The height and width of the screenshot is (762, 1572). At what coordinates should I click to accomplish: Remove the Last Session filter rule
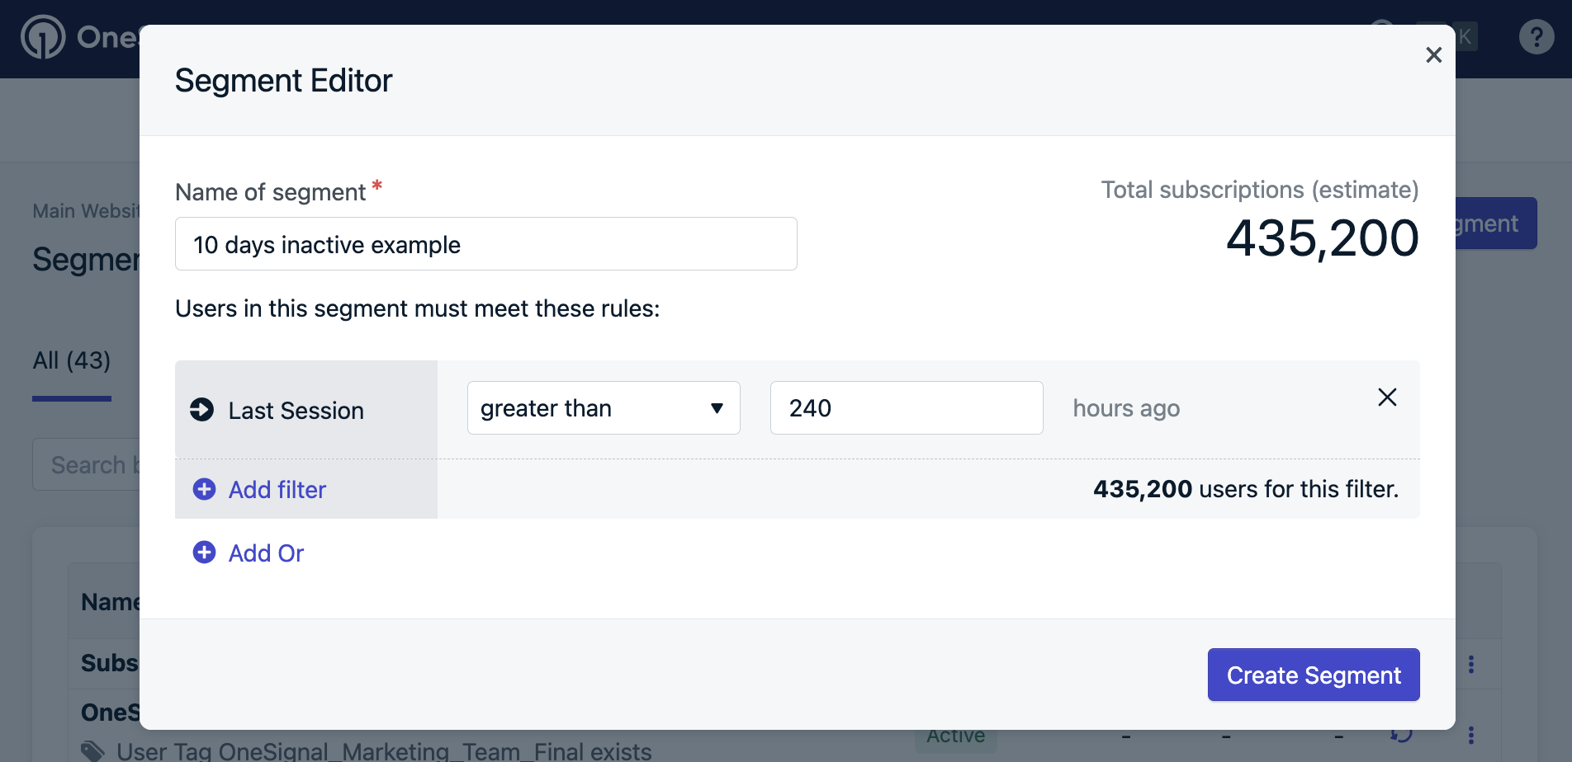[1387, 397]
